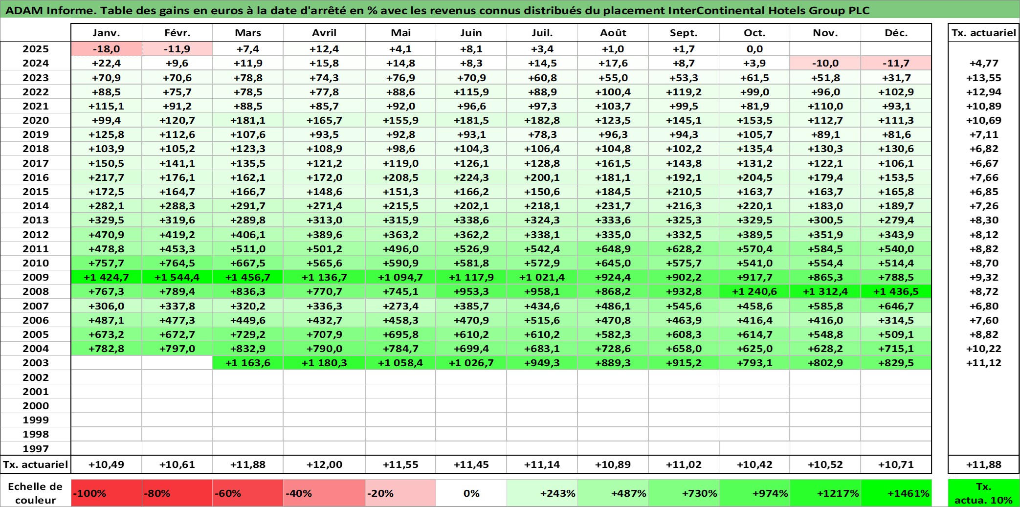
Task: Click the -20% pink color scale swatch
Action: [400, 493]
